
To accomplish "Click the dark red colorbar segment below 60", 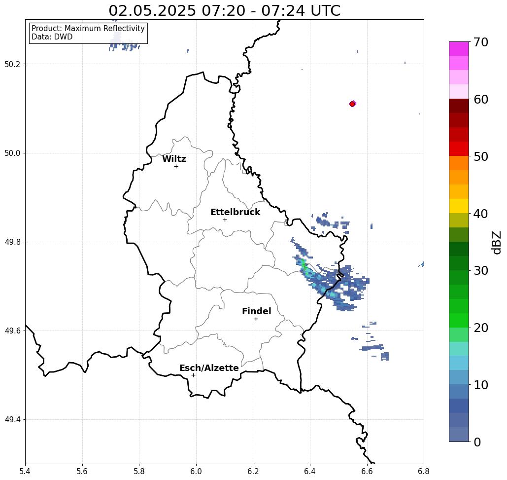I will (x=459, y=106).
